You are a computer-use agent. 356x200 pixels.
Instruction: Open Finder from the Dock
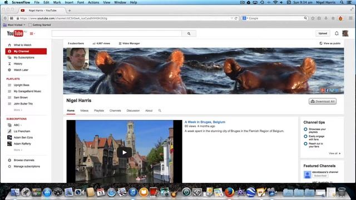15,192
